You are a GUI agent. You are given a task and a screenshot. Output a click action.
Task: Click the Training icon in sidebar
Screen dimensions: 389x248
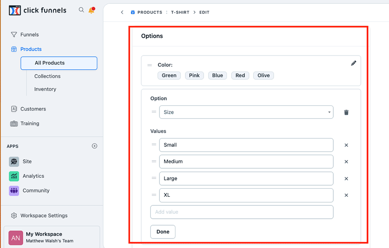point(14,124)
